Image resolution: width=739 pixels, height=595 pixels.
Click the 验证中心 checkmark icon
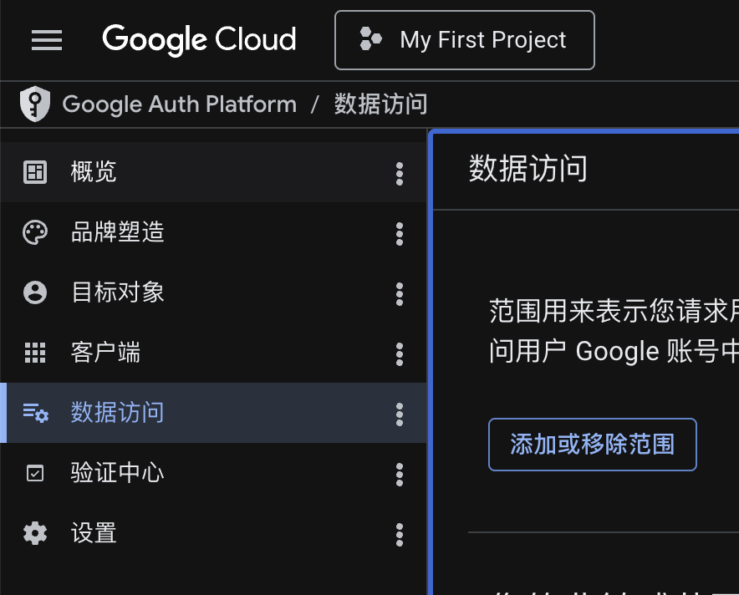click(34, 474)
